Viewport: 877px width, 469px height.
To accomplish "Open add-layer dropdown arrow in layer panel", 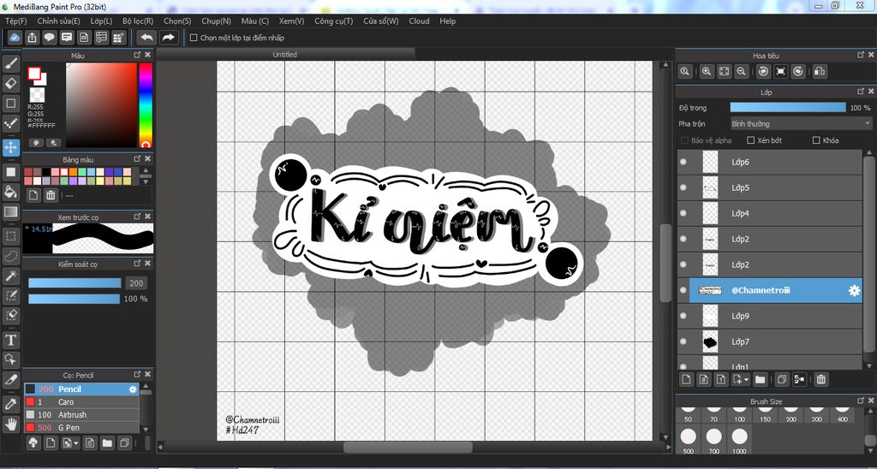I will point(747,379).
